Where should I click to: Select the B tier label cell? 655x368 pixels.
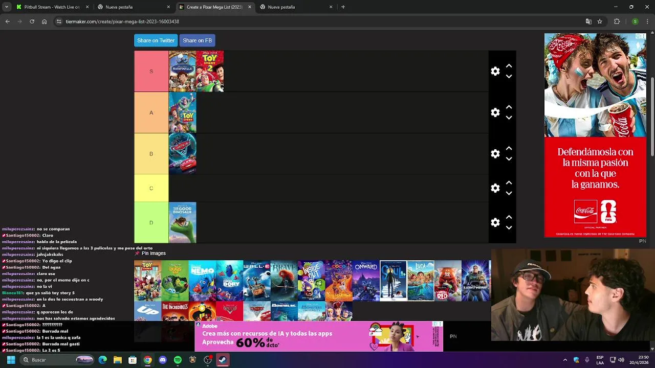coord(151,154)
